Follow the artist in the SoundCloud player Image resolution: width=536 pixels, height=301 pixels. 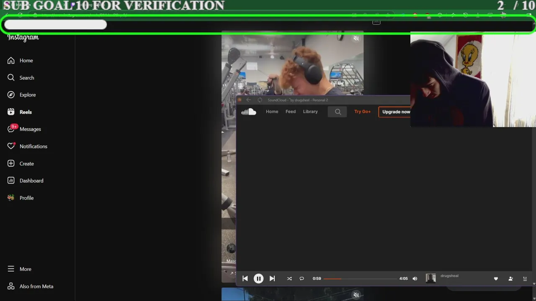click(510, 279)
